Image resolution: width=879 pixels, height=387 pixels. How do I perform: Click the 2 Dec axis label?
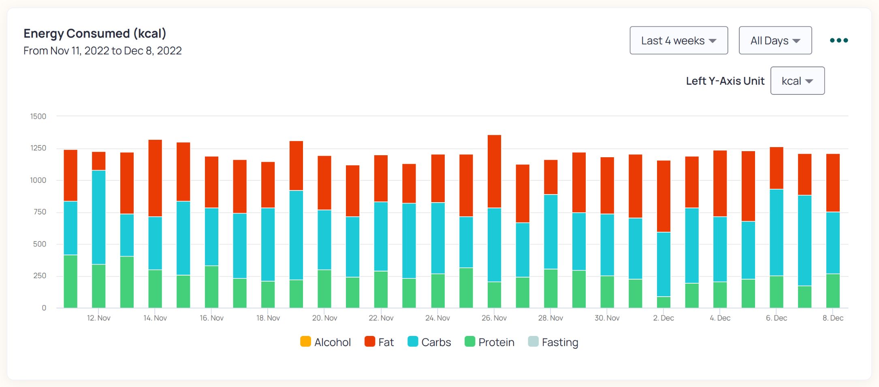pyautogui.click(x=664, y=318)
